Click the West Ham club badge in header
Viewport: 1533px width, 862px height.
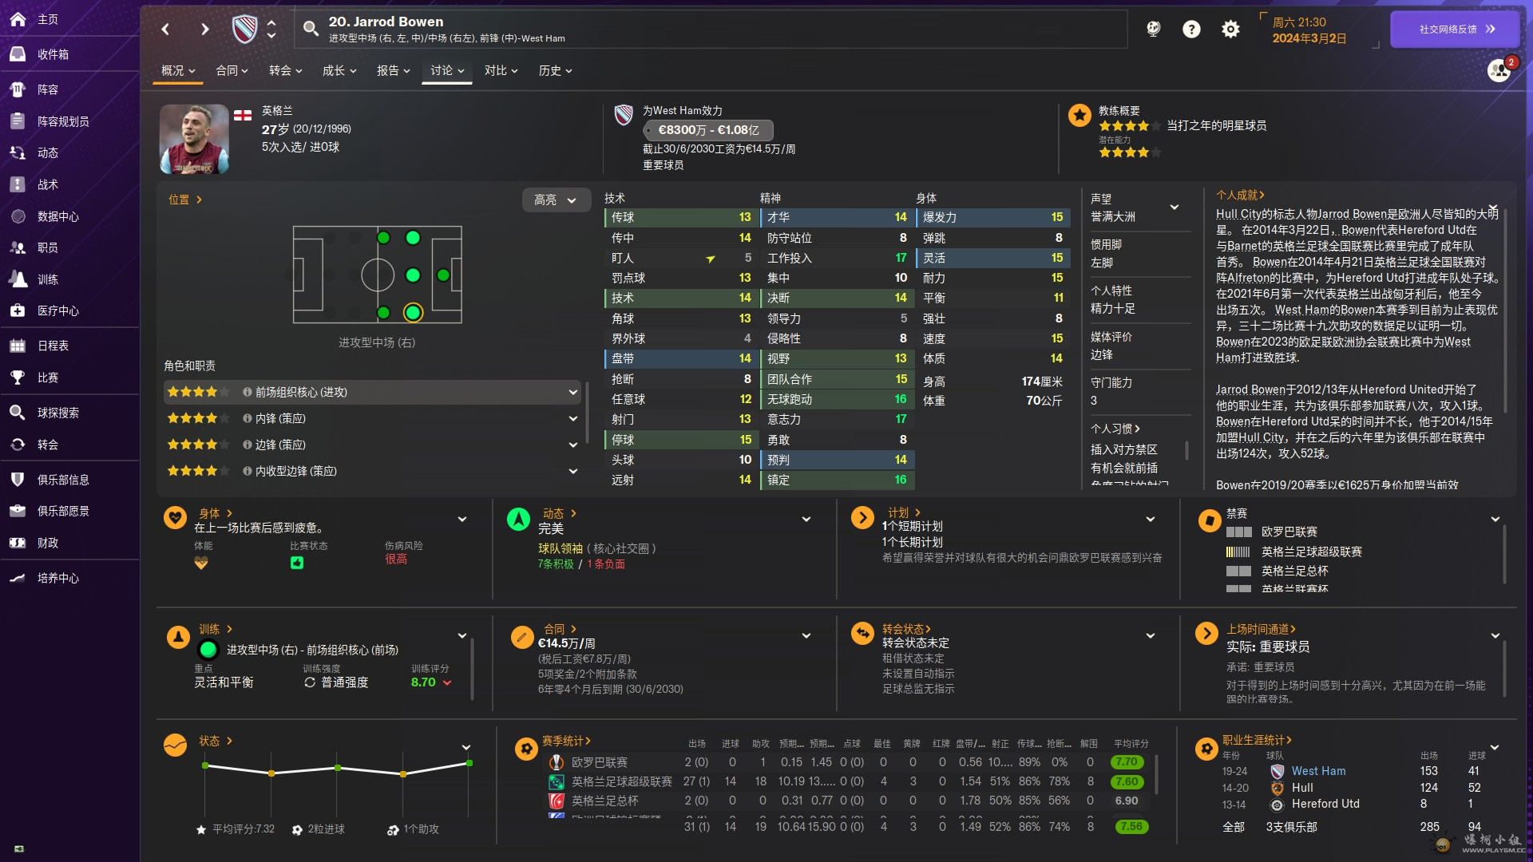(x=244, y=30)
